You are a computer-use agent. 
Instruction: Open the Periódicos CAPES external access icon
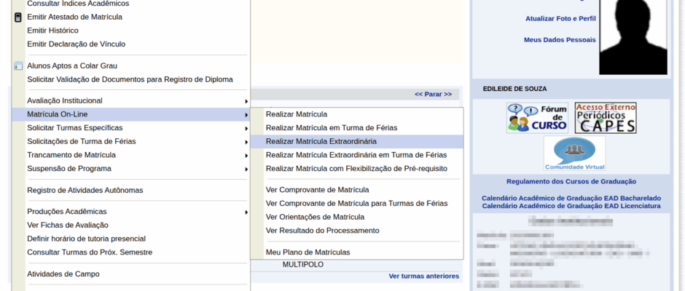pyautogui.click(x=605, y=117)
